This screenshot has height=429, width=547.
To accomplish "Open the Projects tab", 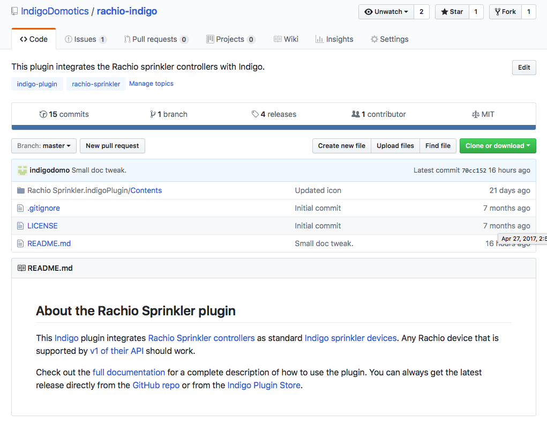I will point(231,40).
